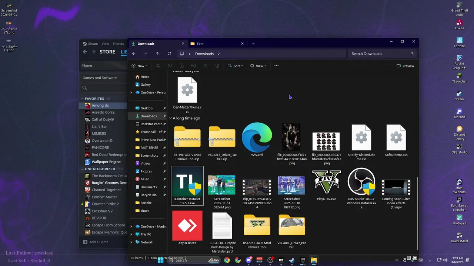Viewport: 474px width, 266px height.
Task: Open the View dropdown
Action: (x=258, y=66)
